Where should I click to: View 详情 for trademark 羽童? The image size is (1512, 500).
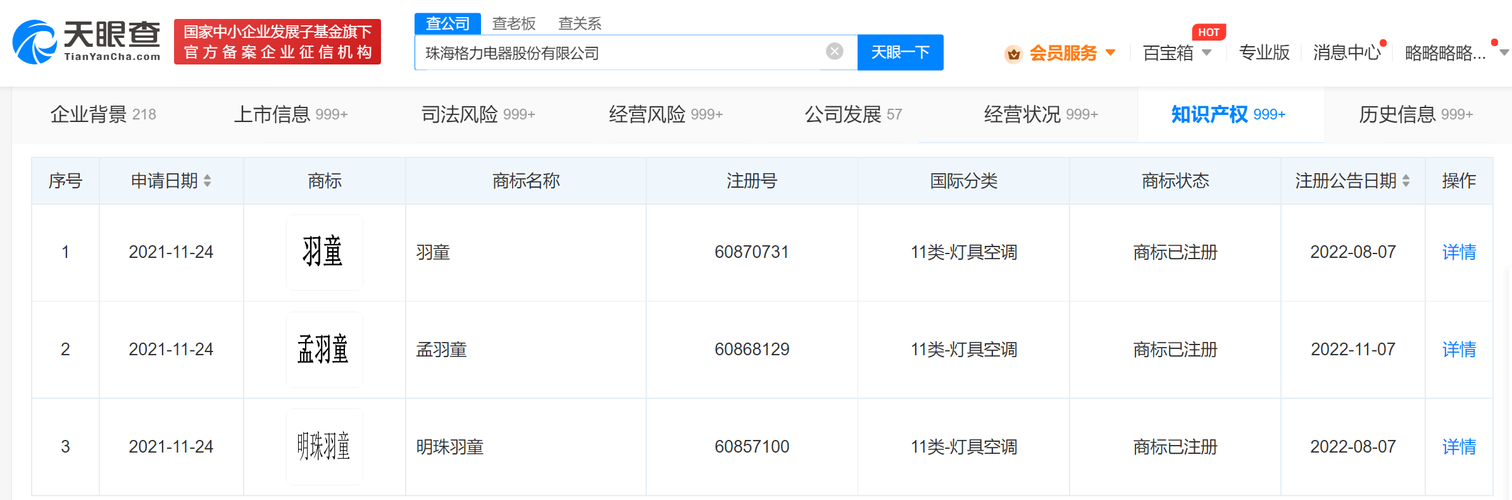pyautogui.click(x=1458, y=252)
